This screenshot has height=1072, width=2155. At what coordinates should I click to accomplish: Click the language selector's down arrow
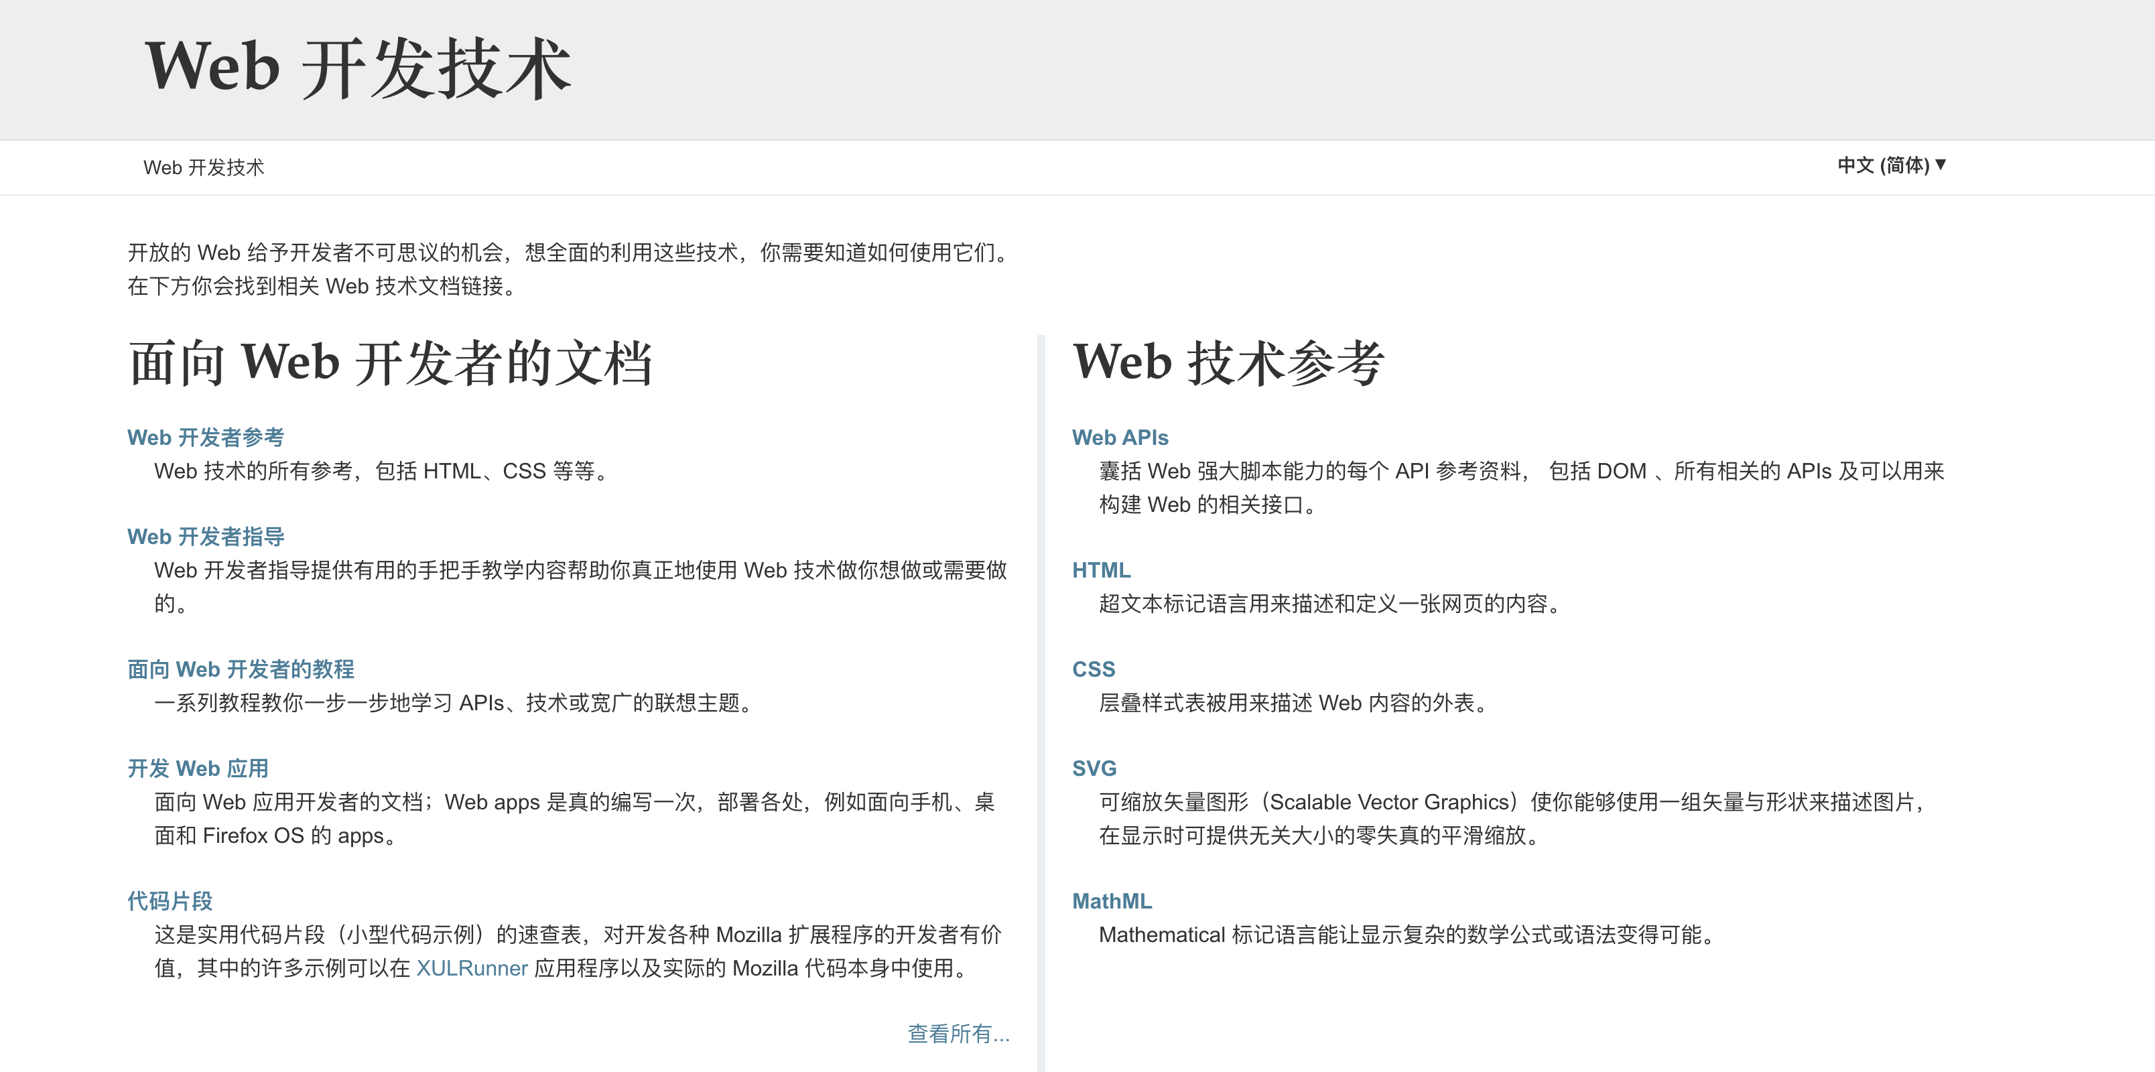1940,165
